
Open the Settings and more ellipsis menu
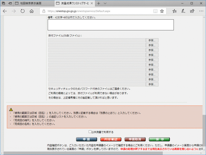tap(201, 11)
